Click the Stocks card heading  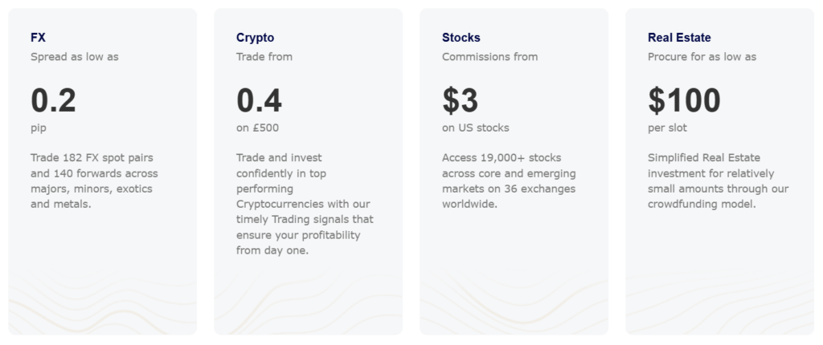coord(461,38)
